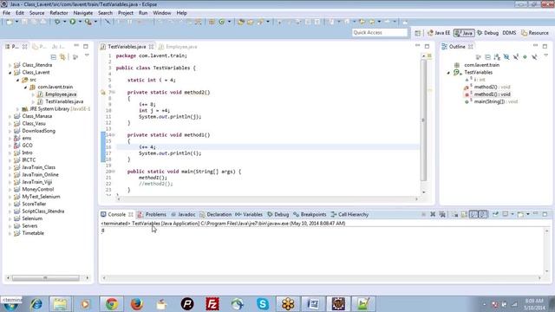The image size is (555, 312).
Task: Click Sort icon in Outline toolbar
Action: point(497,57)
